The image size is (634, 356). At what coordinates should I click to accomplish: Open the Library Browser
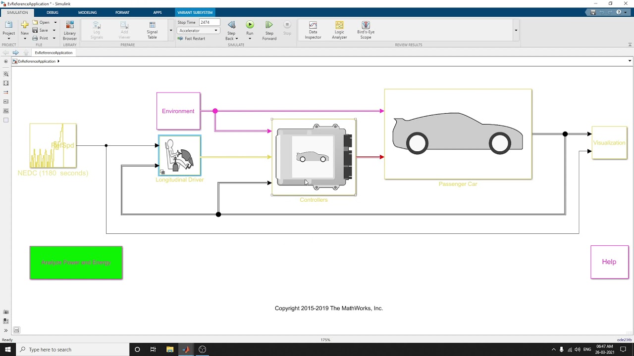[x=70, y=30]
